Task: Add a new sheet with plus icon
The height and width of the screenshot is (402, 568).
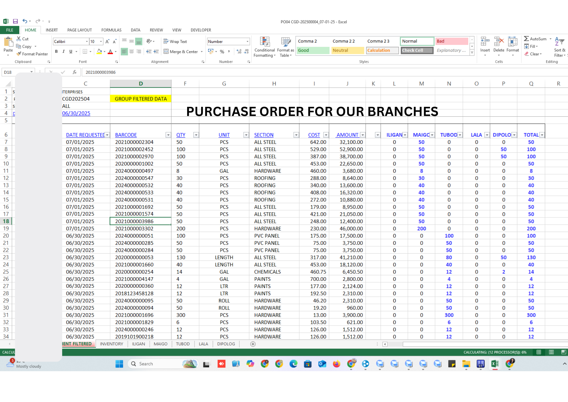Action: pyautogui.click(x=253, y=344)
